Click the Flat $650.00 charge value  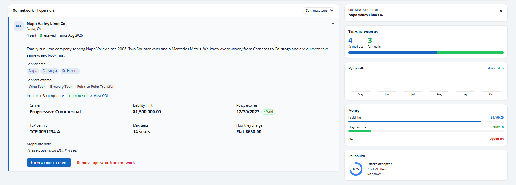click(249, 132)
